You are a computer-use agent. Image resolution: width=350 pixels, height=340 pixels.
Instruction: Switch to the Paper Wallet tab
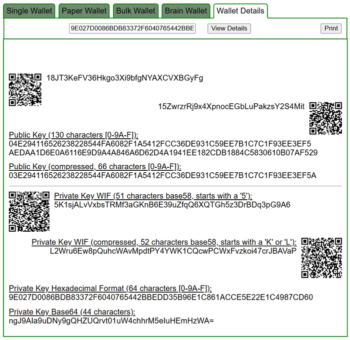[x=83, y=11]
